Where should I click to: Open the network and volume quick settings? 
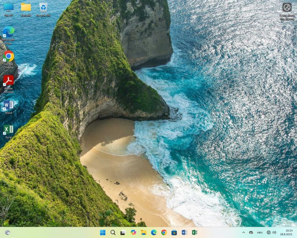coord(272,232)
